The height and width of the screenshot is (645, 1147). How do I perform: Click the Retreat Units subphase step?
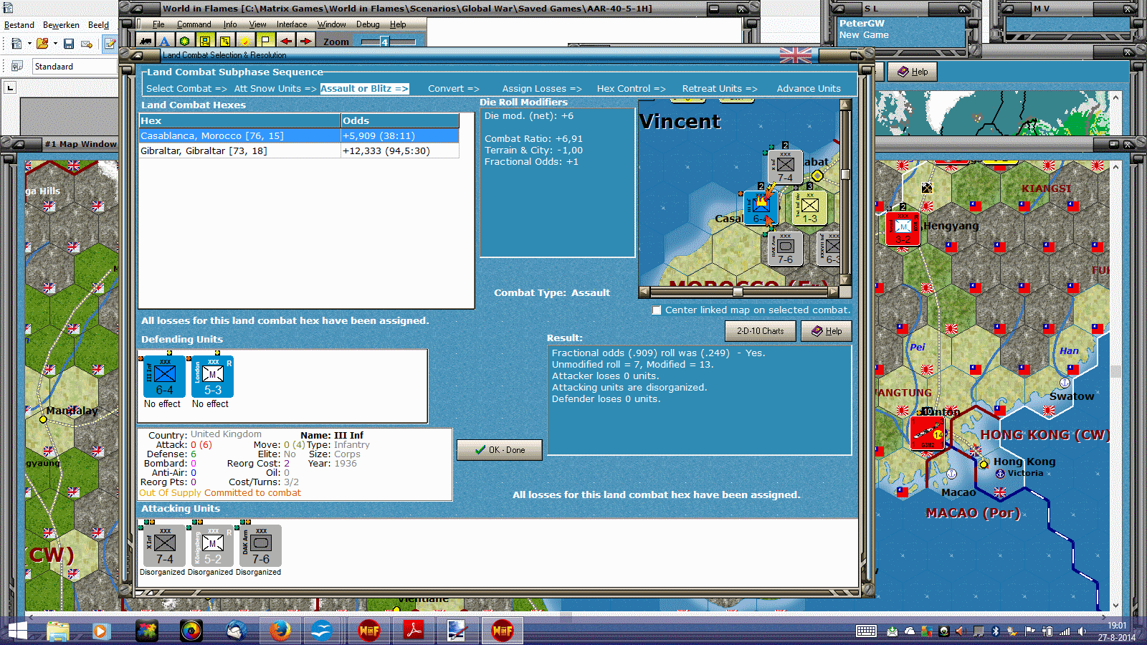click(720, 89)
